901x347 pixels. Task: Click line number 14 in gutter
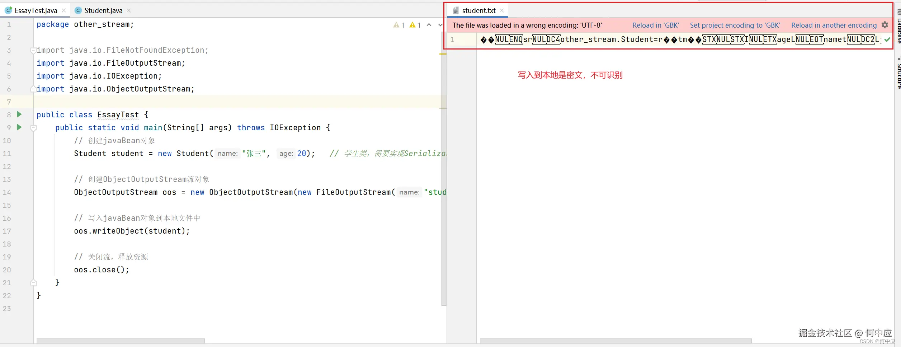(x=7, y=192)
